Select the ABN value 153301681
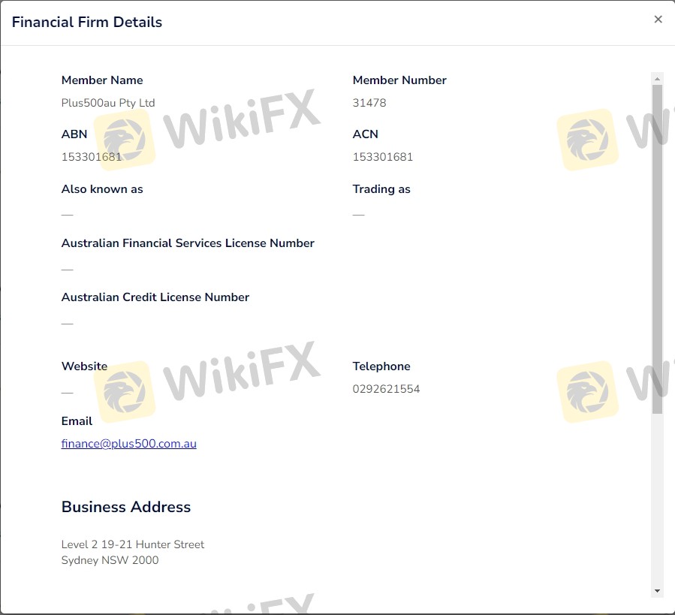675x615 pixels. (x=92, y=157)
